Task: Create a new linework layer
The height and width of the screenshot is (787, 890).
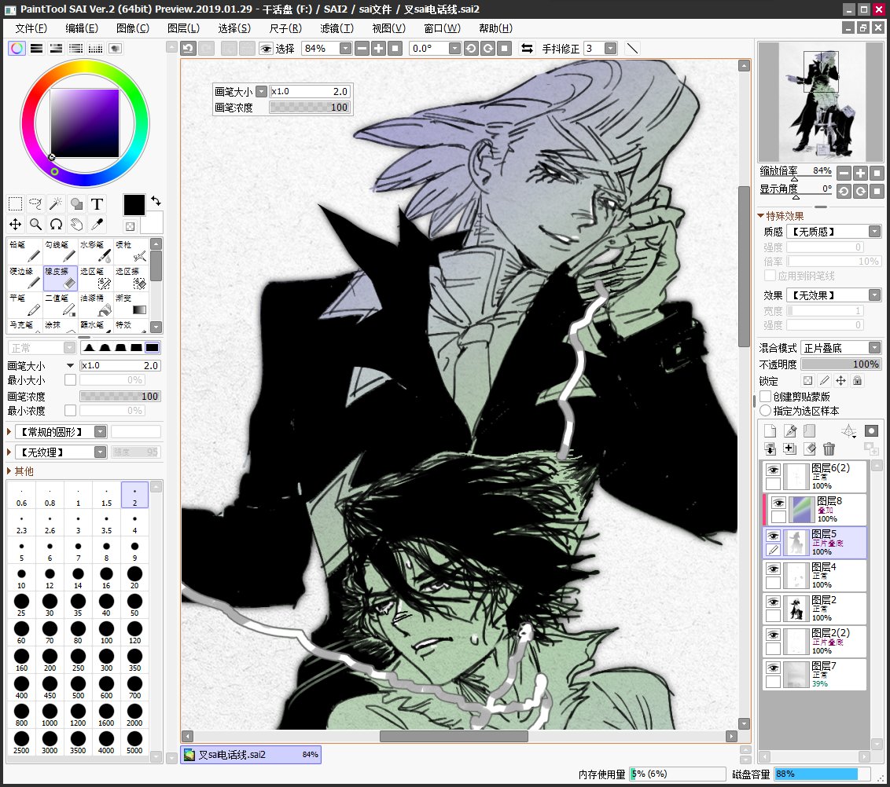Action: coord(789,431)
